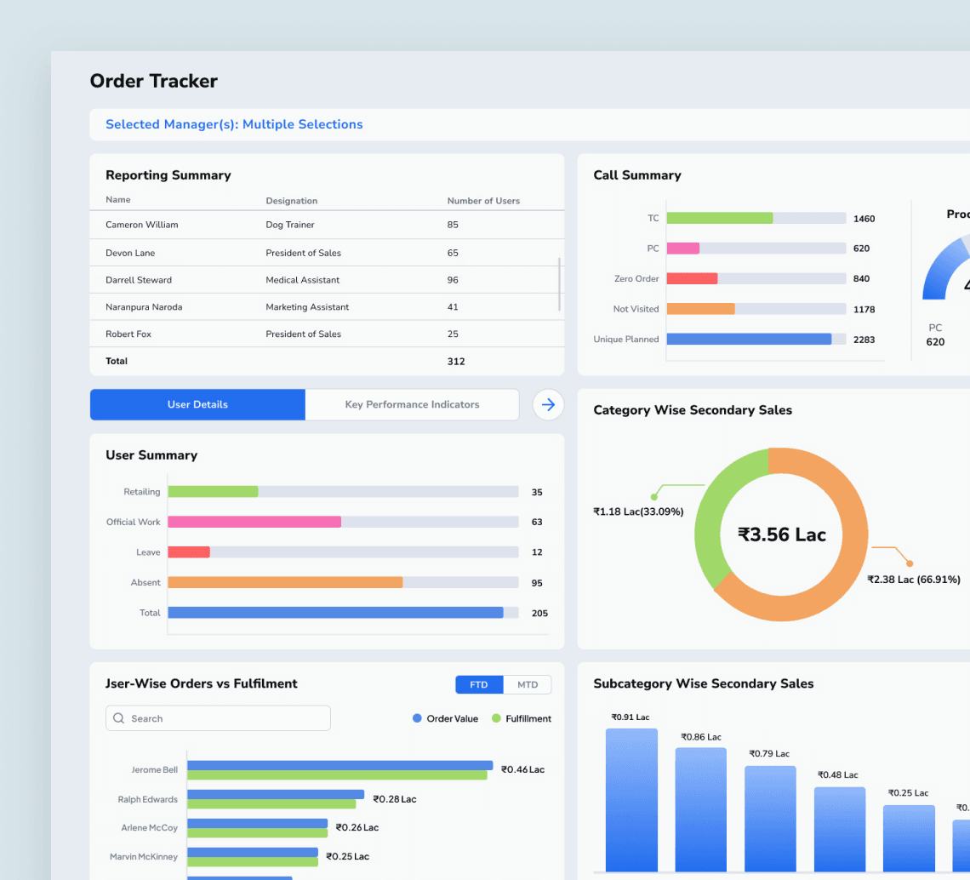Click Jerome Bell's Order Value bar

(340, 765)
